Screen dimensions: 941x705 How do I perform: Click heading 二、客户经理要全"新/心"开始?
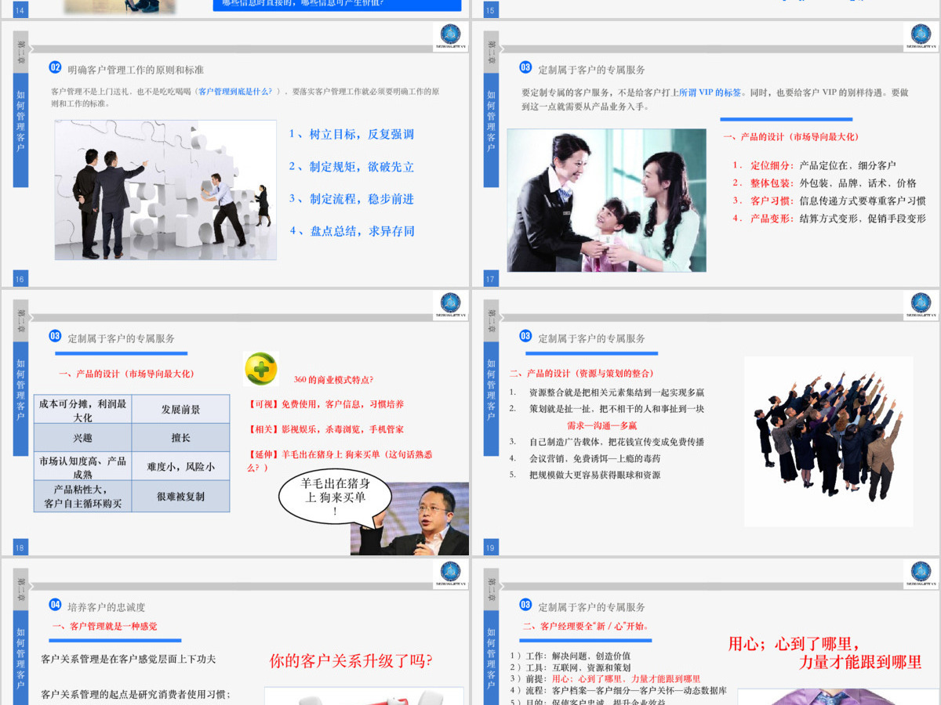tap(586, 626)
